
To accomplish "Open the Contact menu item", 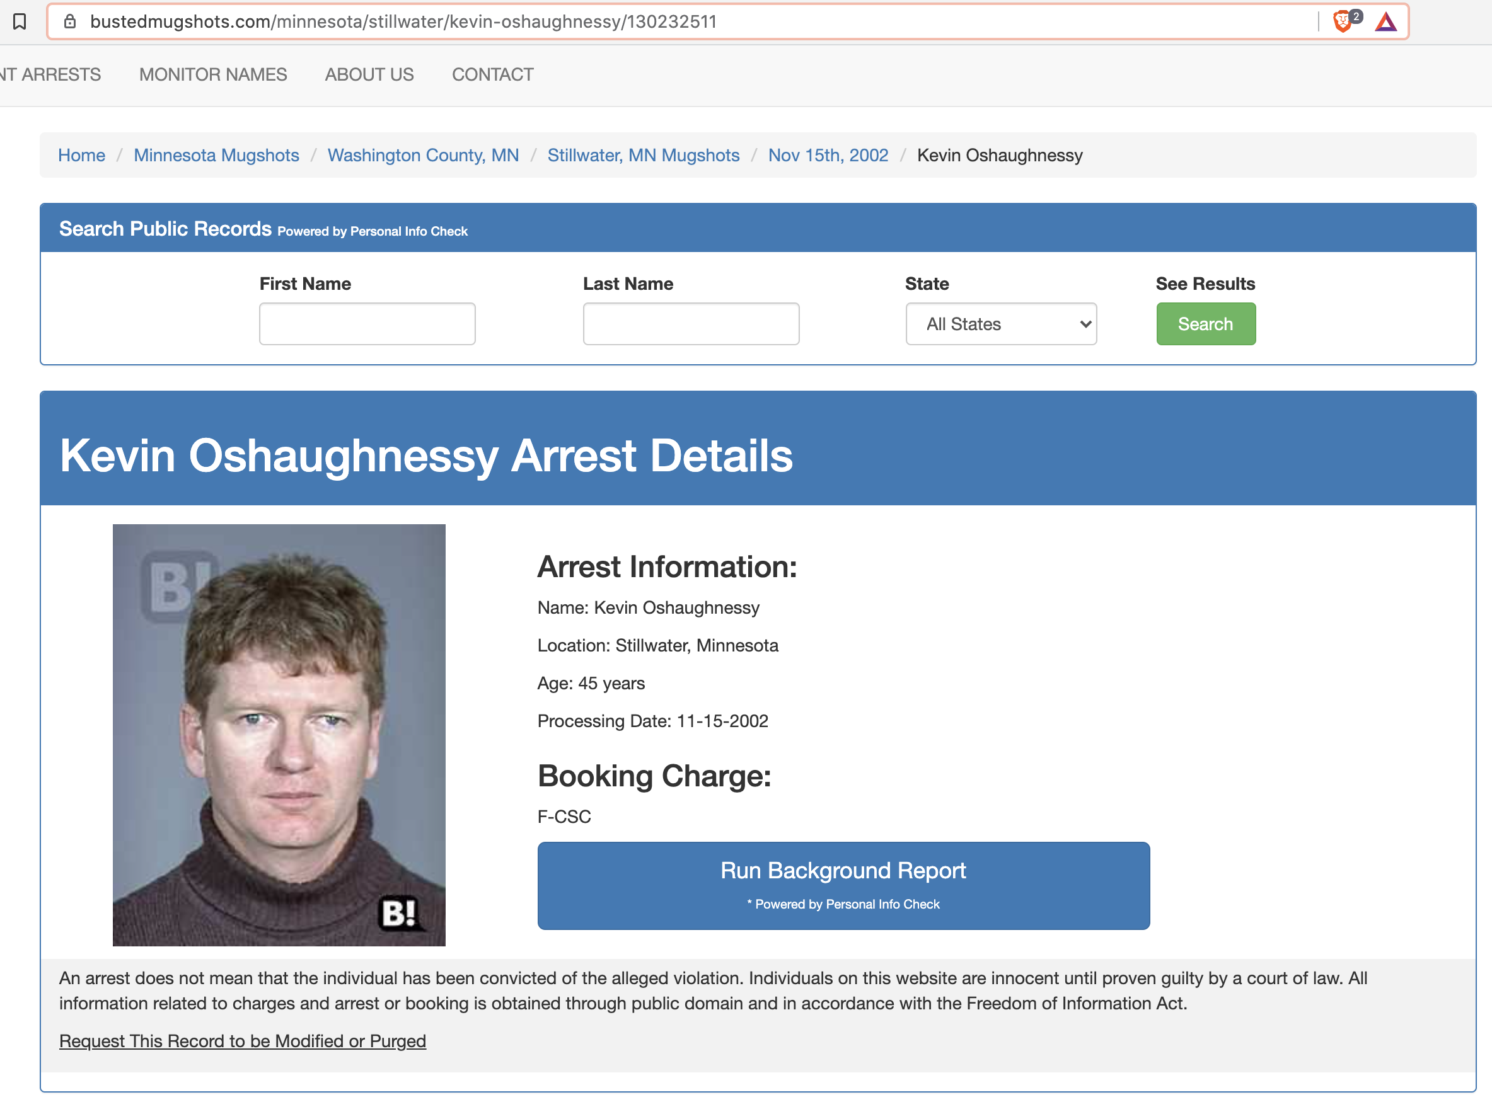I will [492, 74].
